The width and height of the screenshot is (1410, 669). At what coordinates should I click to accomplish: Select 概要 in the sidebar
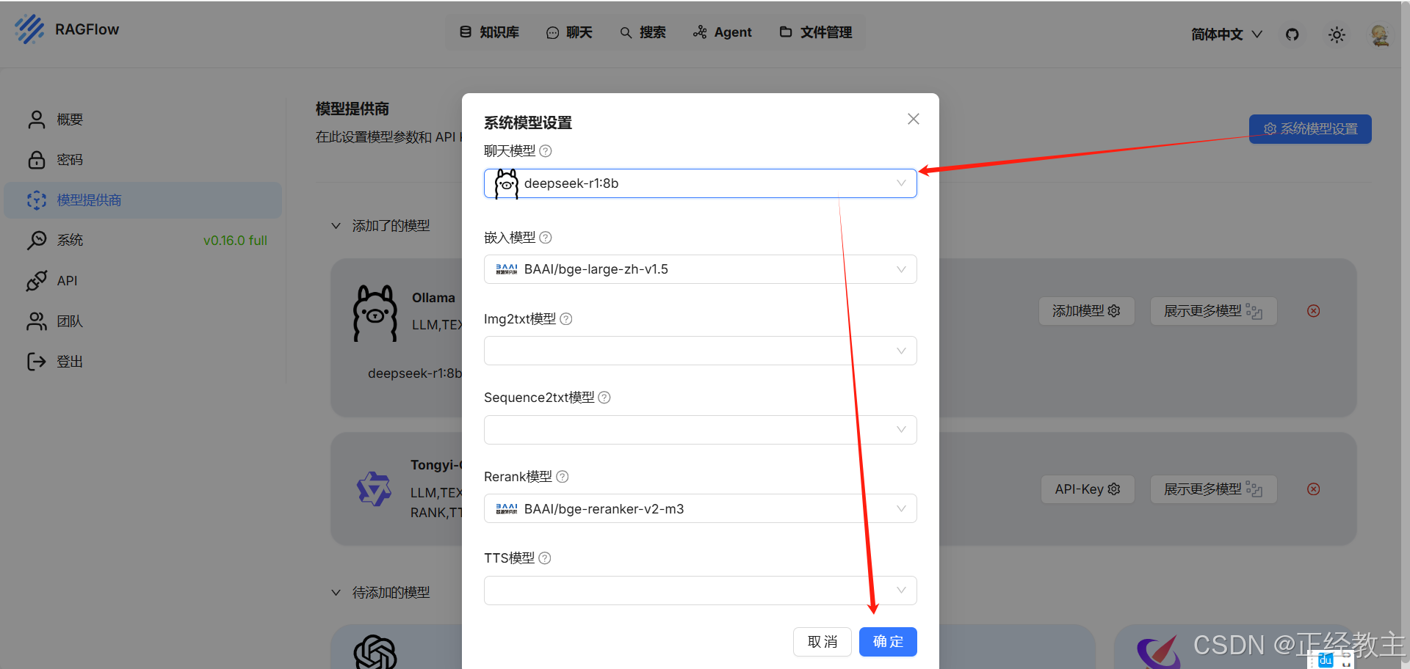point(143,120)
